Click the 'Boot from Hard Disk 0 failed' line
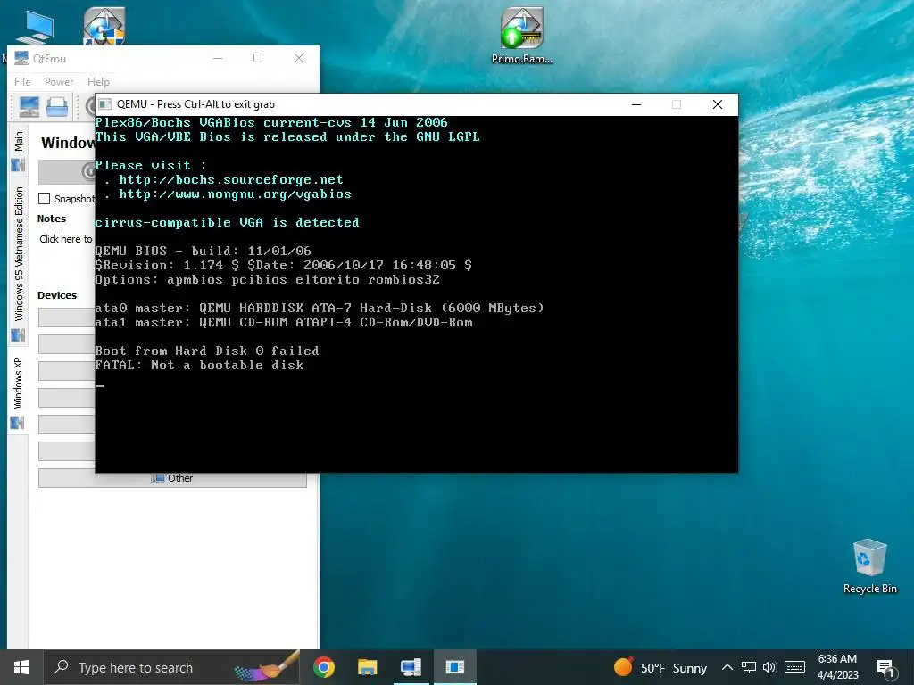Image resolution: width=914 pixels, height=685 pixels. [x=207, y=351]
